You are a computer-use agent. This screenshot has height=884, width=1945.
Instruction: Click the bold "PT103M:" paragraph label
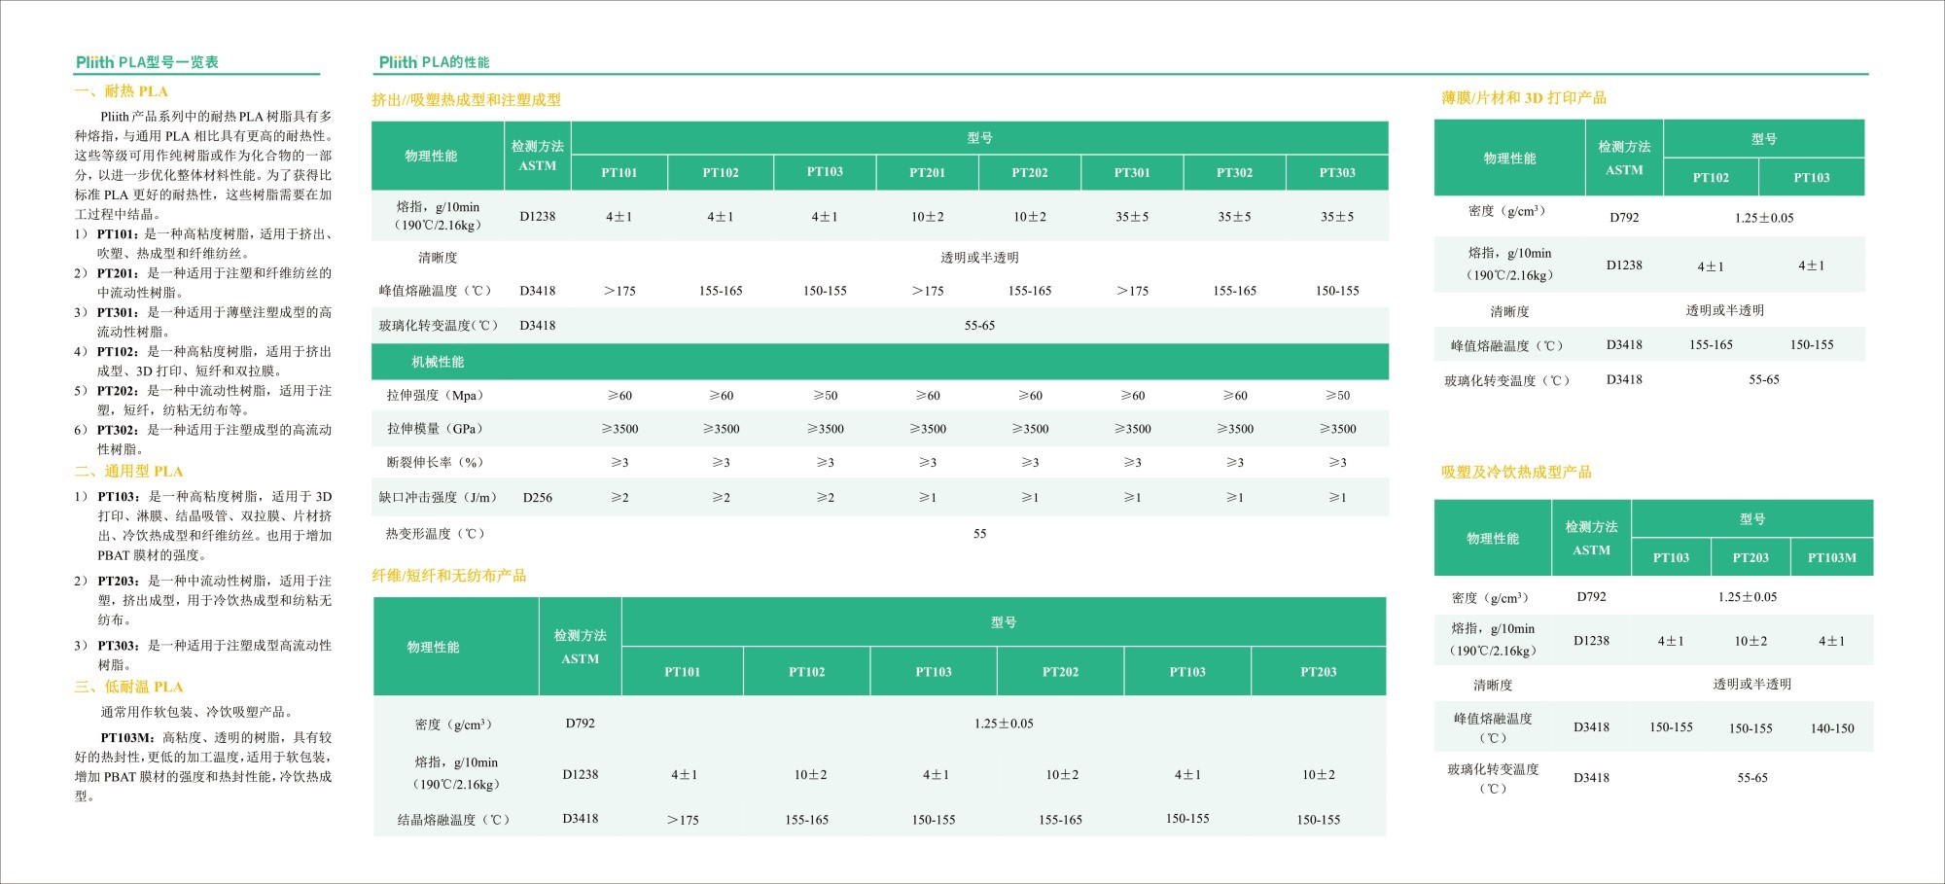click(x=128, y=738)
